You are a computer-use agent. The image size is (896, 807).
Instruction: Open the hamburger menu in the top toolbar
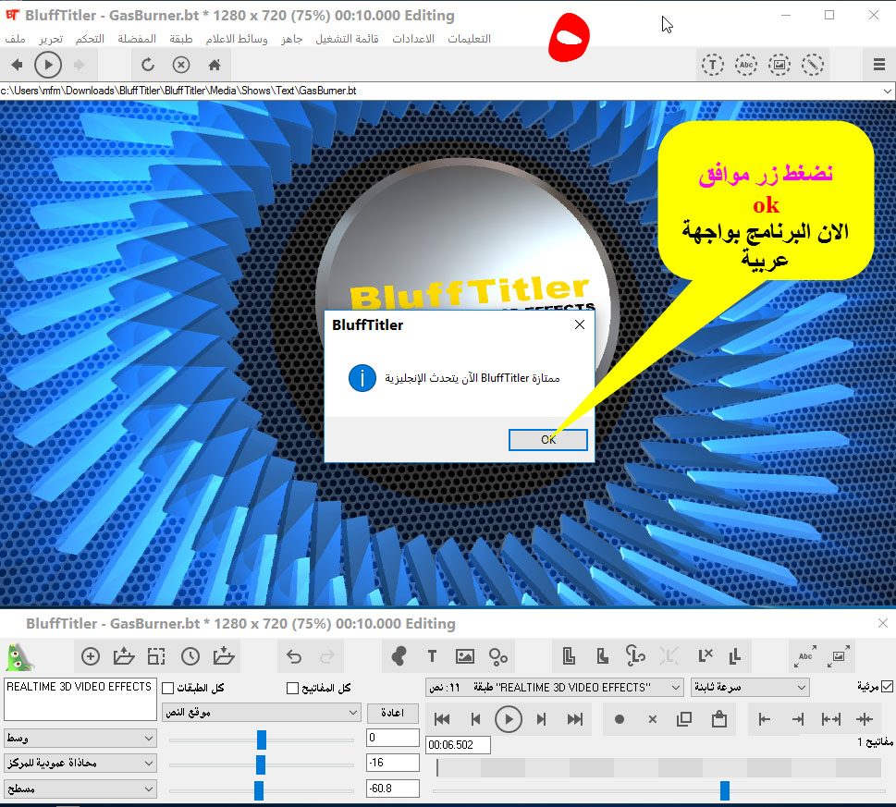pos(878,65)
